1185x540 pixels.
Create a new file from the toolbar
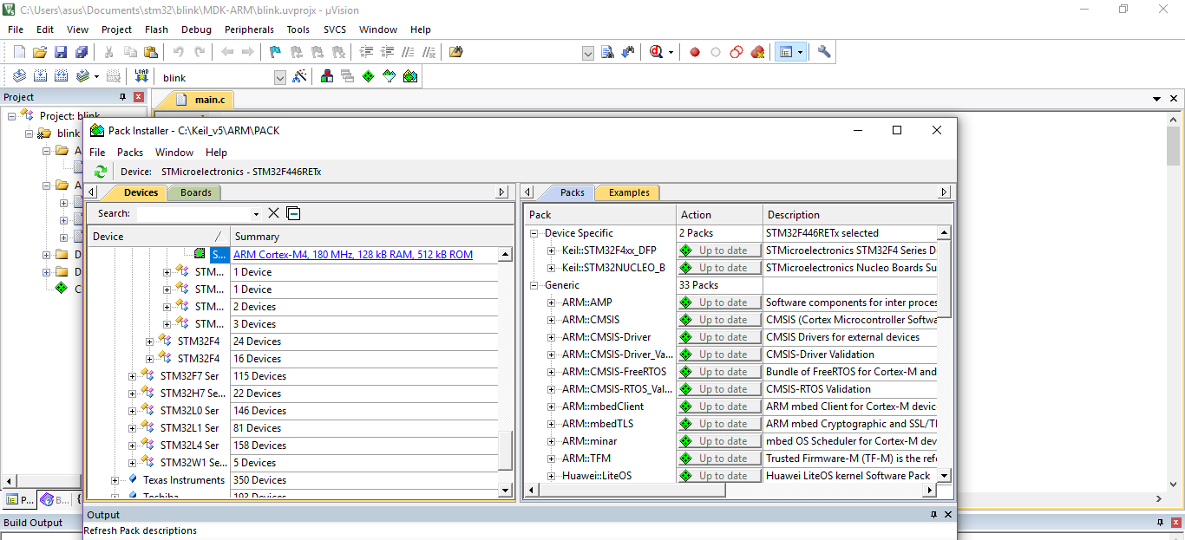(19, 52)
